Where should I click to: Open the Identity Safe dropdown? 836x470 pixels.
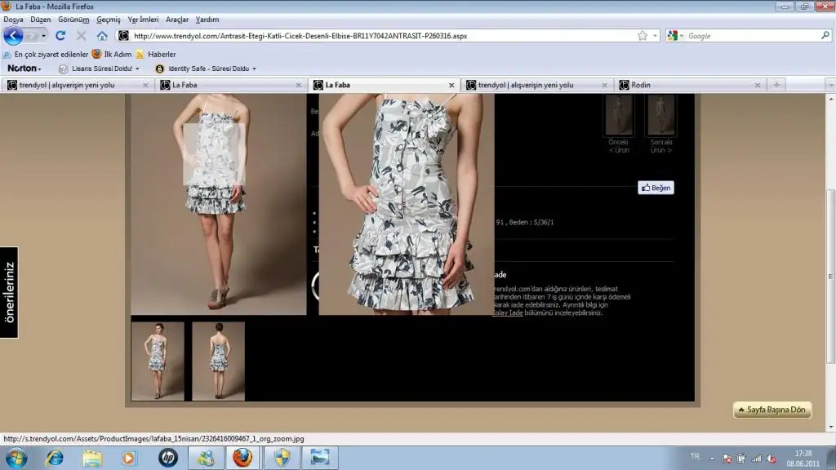pyautogui.click(x=205, y=69)
